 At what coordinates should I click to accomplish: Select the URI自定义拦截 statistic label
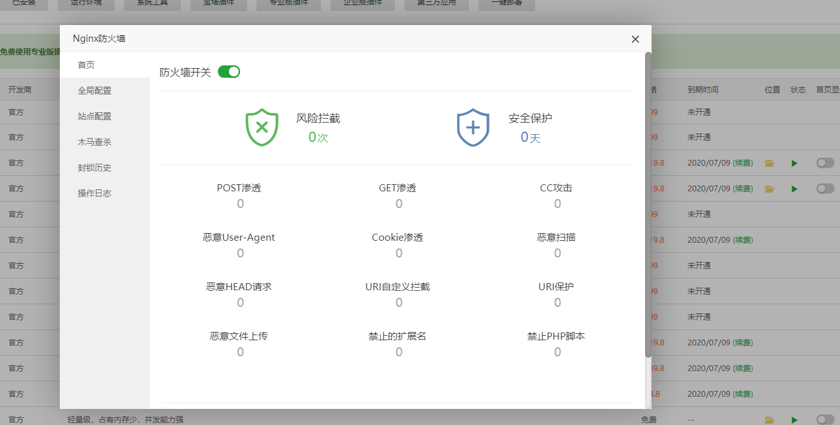point(397,287)
